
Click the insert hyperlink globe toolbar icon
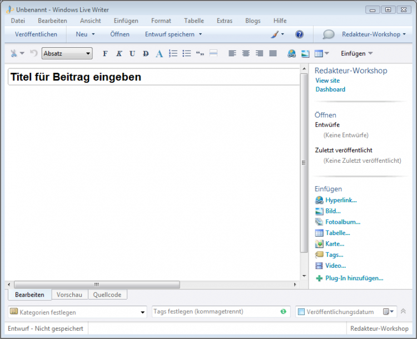click(292, 53)
